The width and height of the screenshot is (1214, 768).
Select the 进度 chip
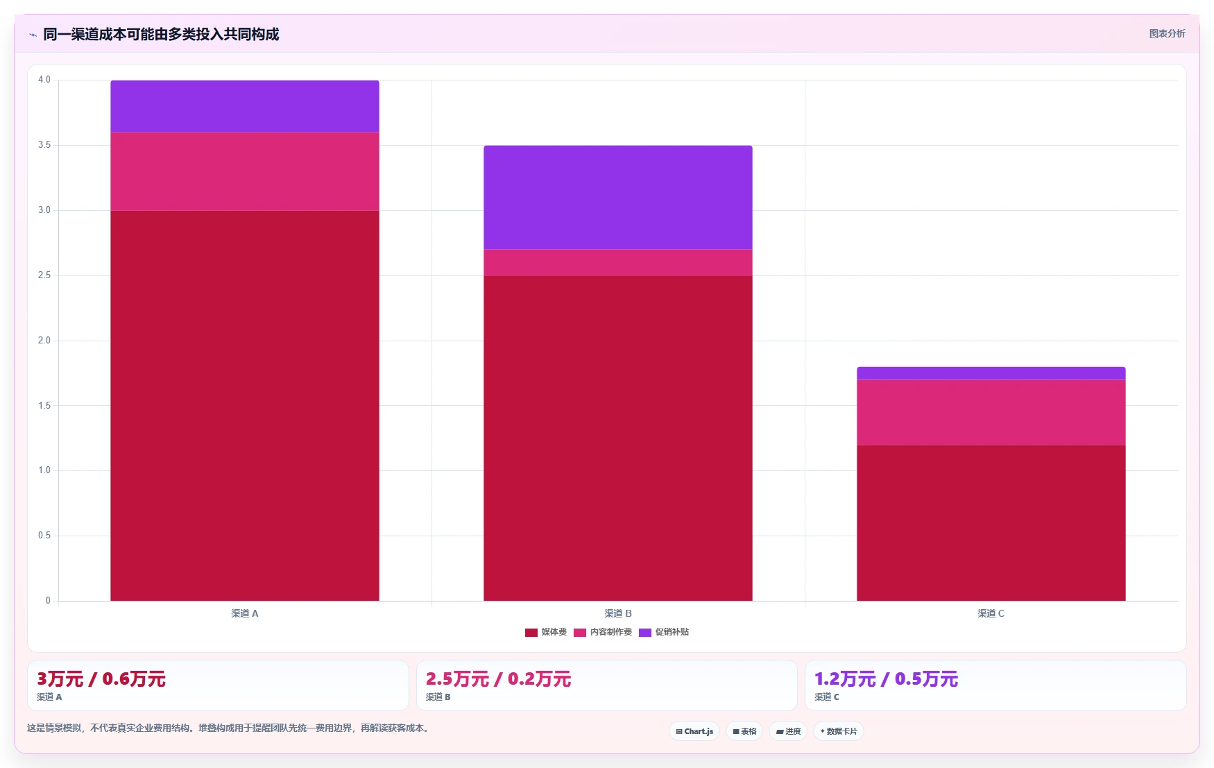[788, 731]
